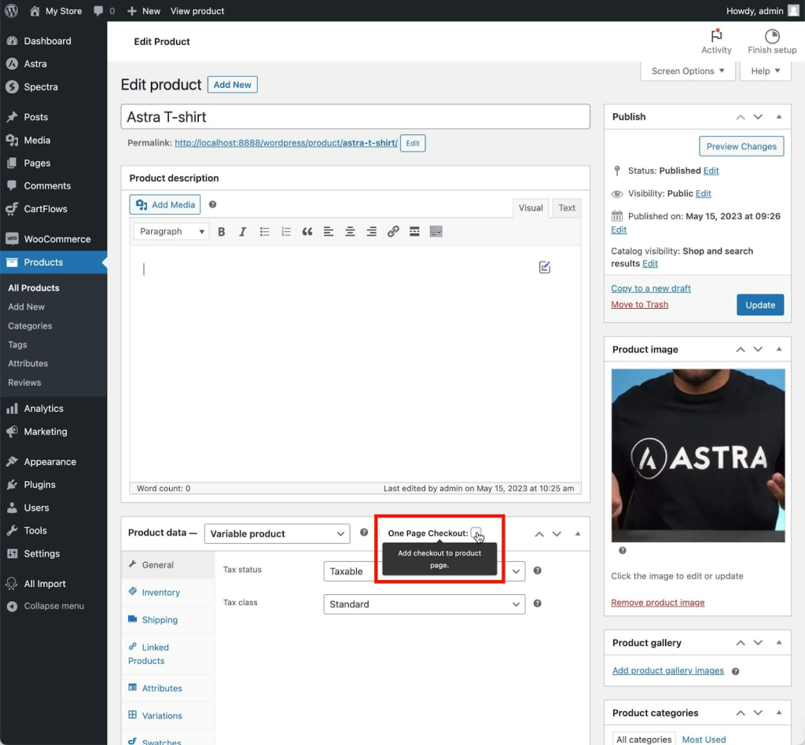805x745 pixels.
Task: Open the Tax class Standard dropdown
Action: click(x=424, y=604)
